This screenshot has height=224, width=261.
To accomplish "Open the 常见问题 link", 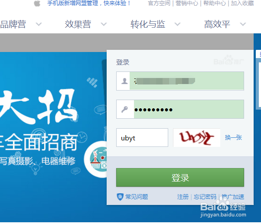I will coord(137,197).
